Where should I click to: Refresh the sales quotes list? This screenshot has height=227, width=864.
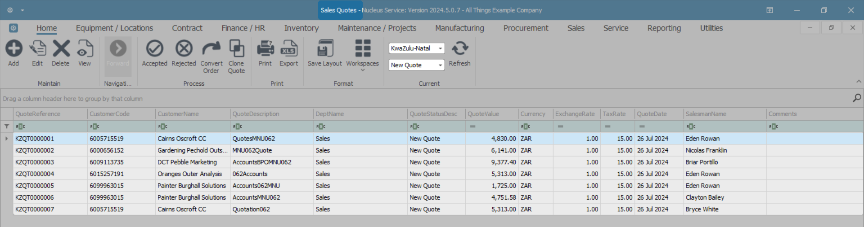(459, 49)
